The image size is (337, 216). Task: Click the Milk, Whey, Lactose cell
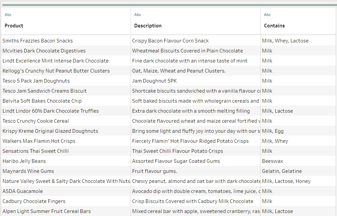(x=285, y=41)
